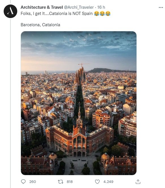Image resolution: width=165 pixels, height=188 pixels.
Task: Open the three-dot more options menu
Action: coord(161,7)
